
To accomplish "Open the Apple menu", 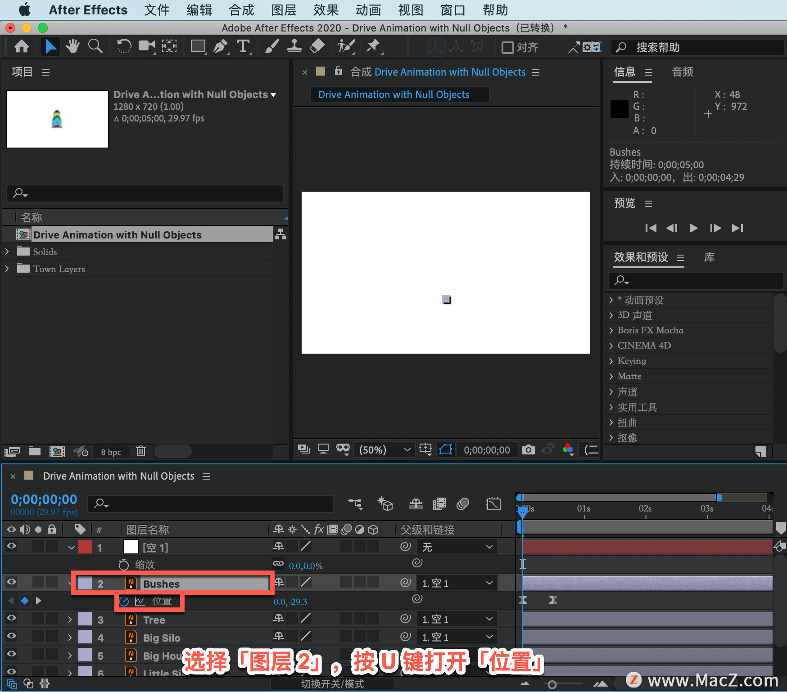I will [x=25, y=9].
